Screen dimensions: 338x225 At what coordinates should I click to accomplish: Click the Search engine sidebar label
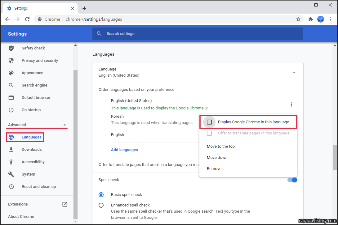pos(34,85)
